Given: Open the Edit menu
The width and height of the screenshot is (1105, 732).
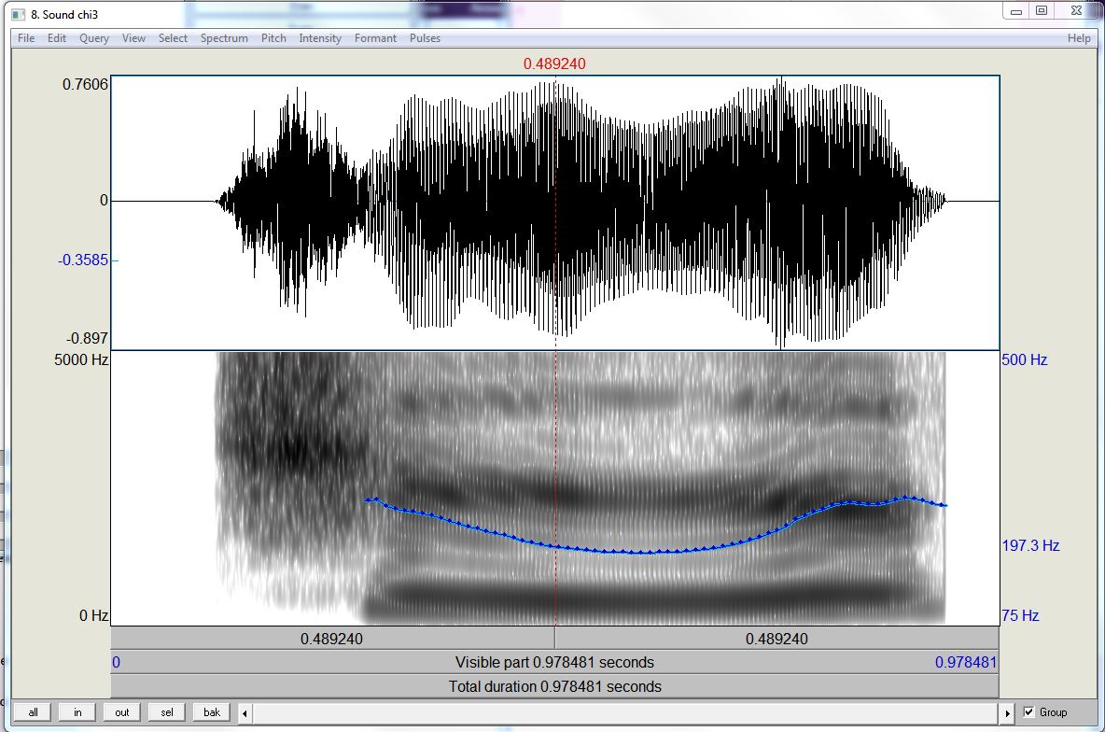Looking at the screenshot, I should click(57, 38).
